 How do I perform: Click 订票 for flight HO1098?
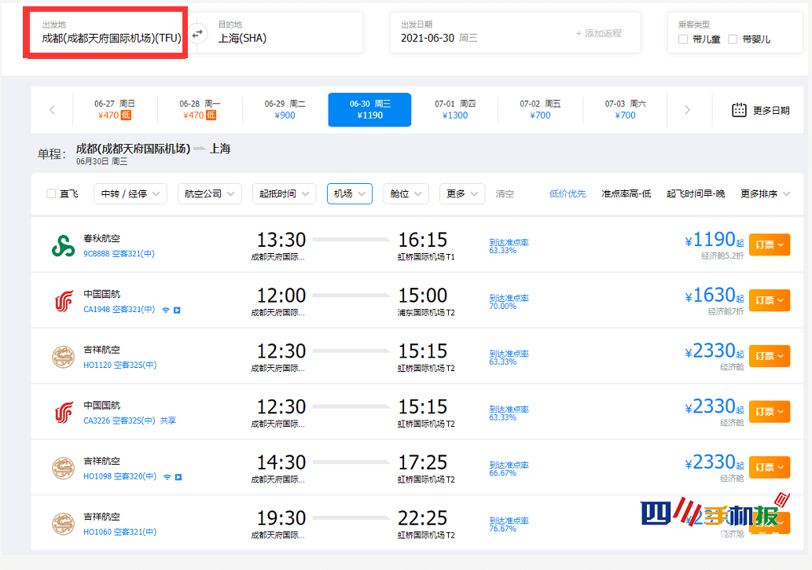(770, 467)
